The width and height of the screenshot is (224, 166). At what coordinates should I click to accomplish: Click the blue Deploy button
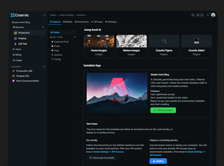click(x=158, y=161)
